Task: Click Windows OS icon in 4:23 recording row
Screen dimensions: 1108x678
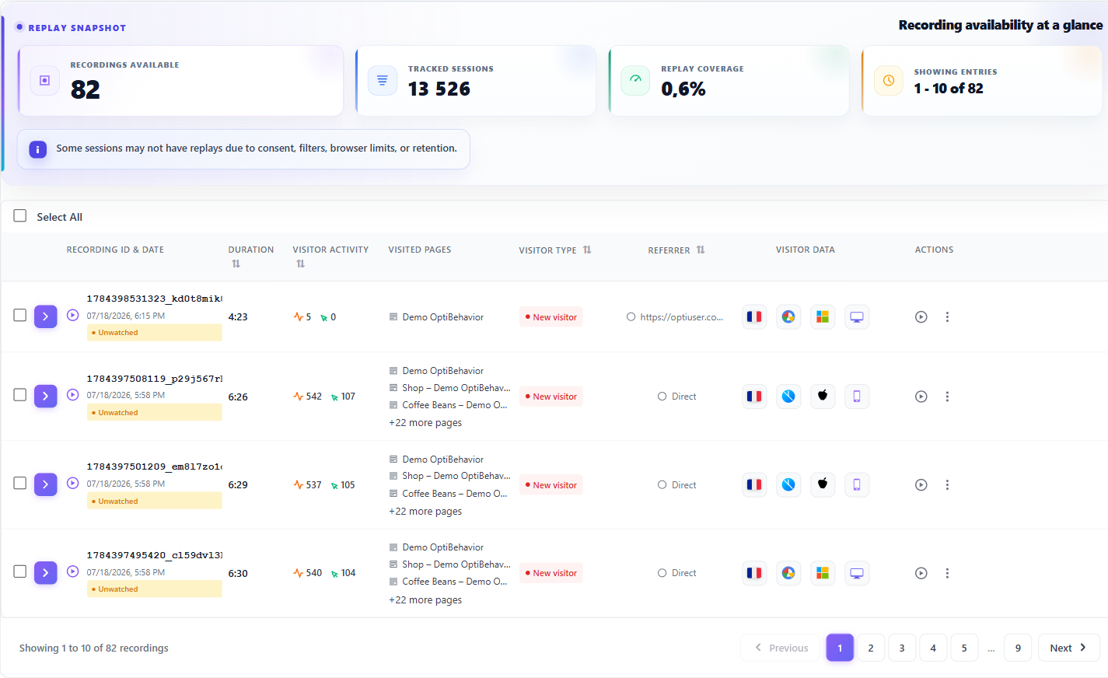Action: [x=823, y=316]
